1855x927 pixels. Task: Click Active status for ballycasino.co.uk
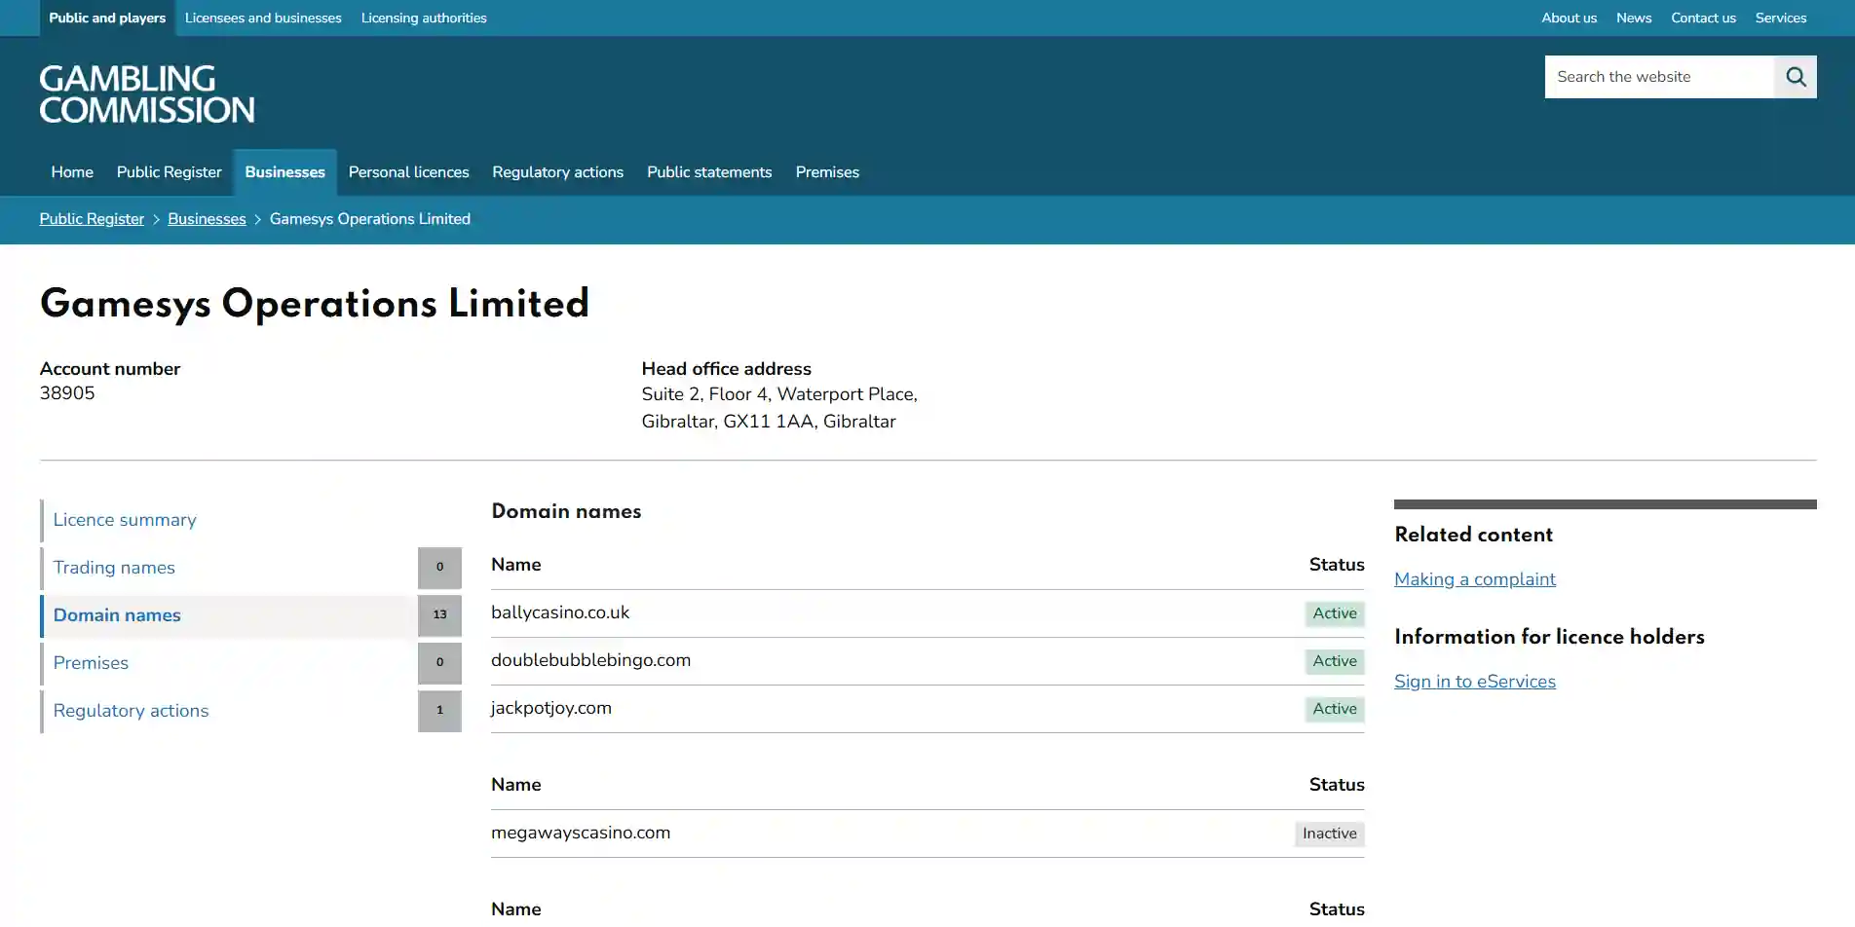1335,613
